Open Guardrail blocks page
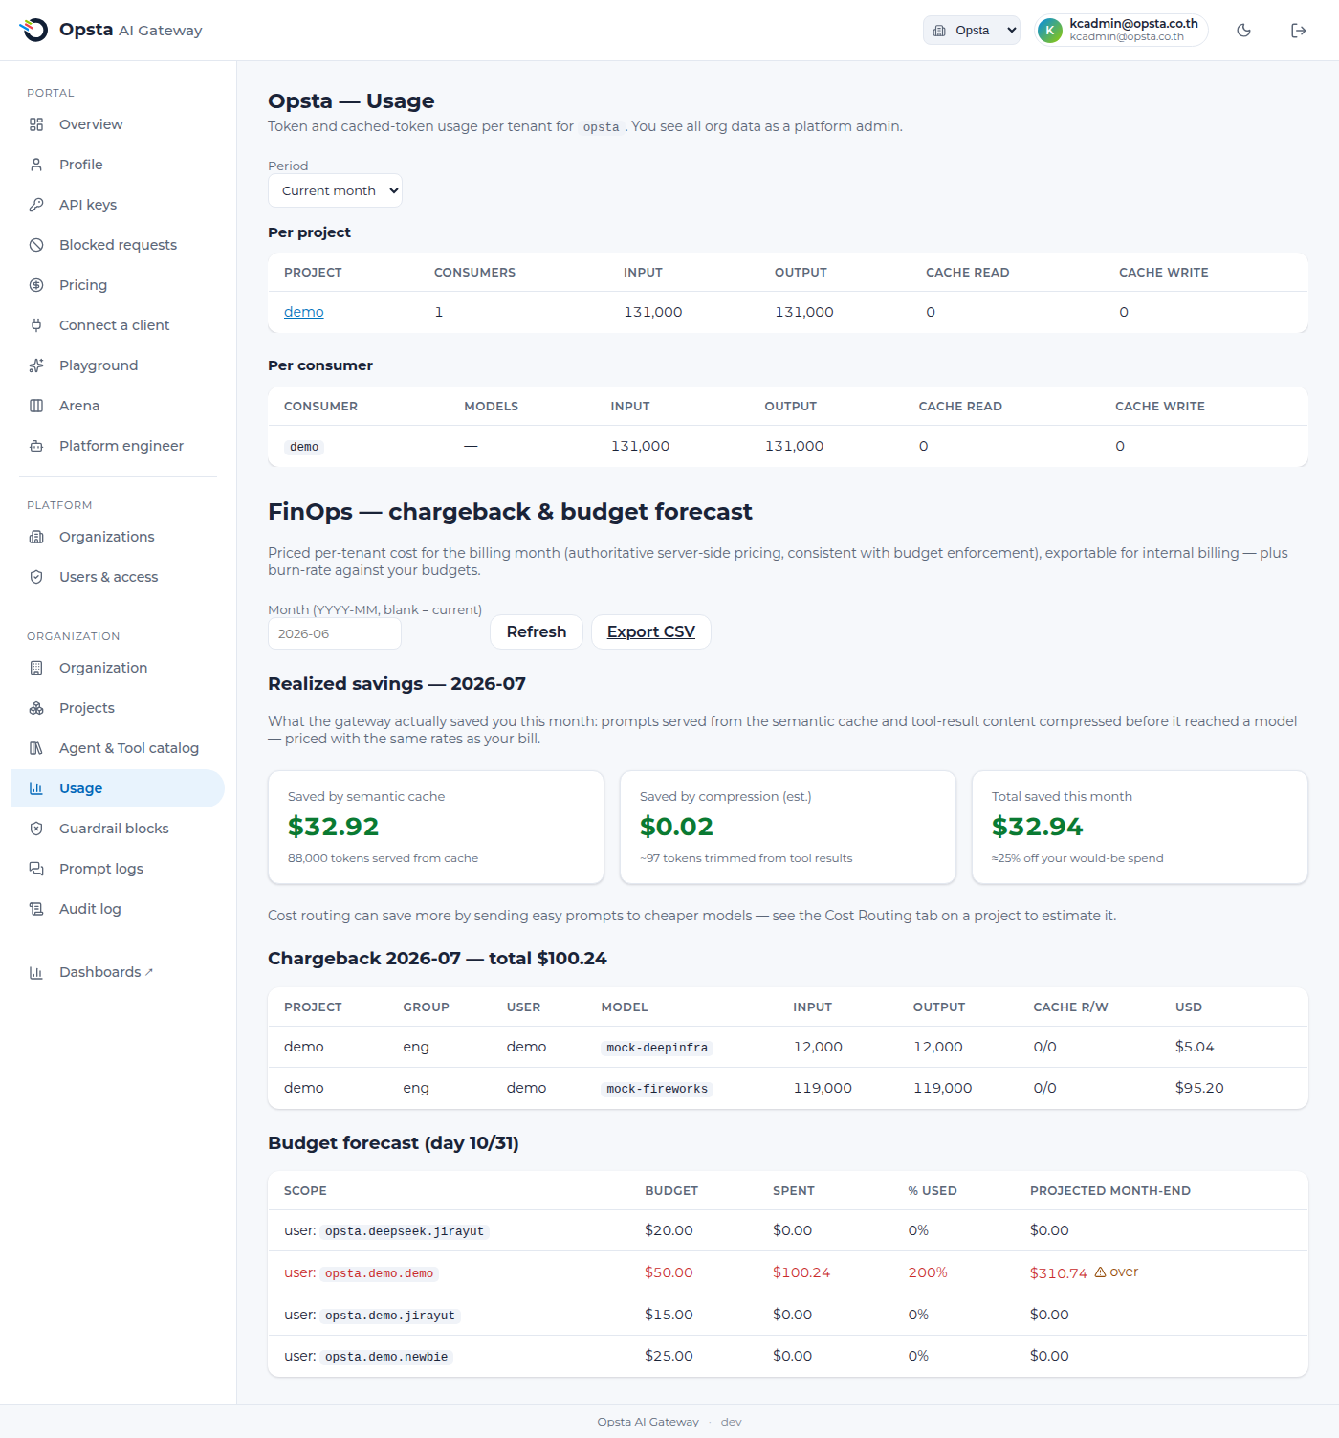Screen dimensions: 1339x1438 [x=118, y=829]
